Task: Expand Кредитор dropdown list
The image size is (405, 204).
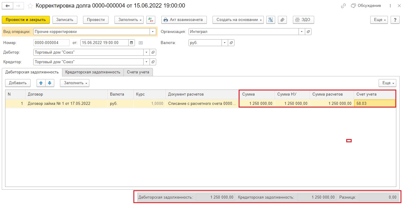Action: tap(147, 62)
